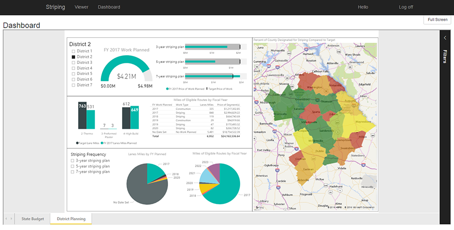This screenshot has height=230, width=454.
Task: Select the 2017 slice in Eligible Routes pie
Action: (229, 188)
